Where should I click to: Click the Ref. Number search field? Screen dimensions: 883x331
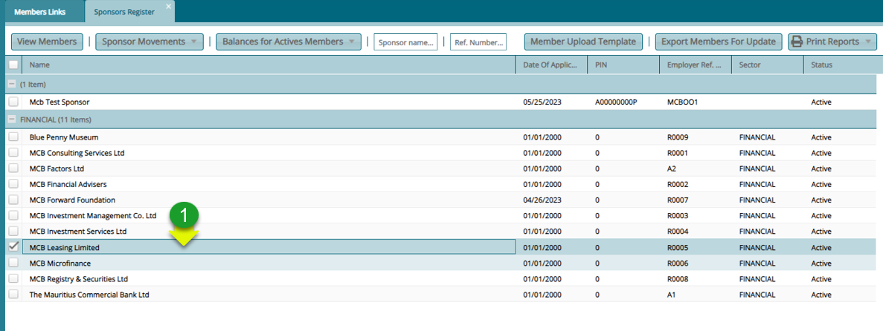click(x=478, y=42)
